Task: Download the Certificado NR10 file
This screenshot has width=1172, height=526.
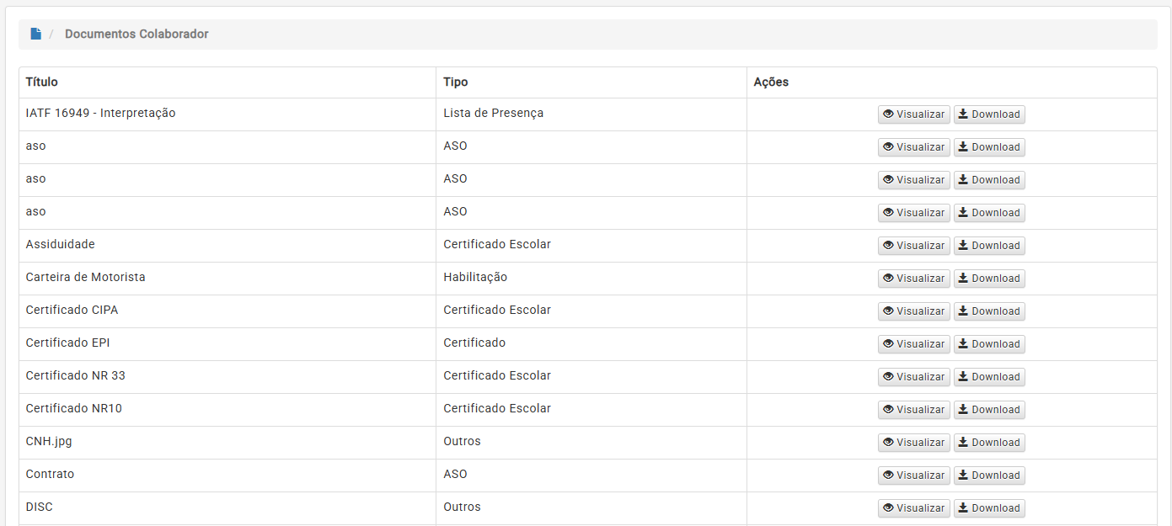Action: (988, 410)
